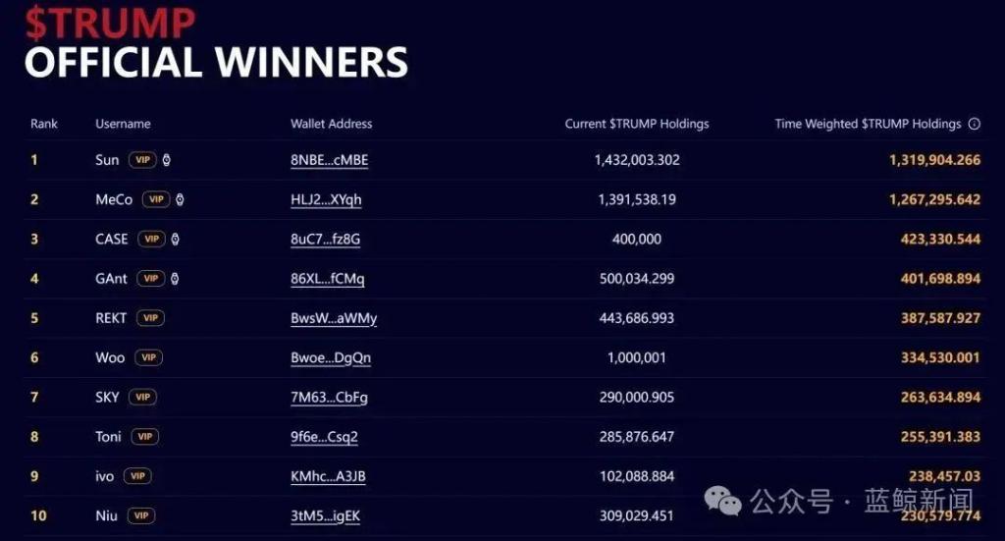Follow the Bwoe...DgQn wallet link
1005x541 pixels.
coord(331,357)
